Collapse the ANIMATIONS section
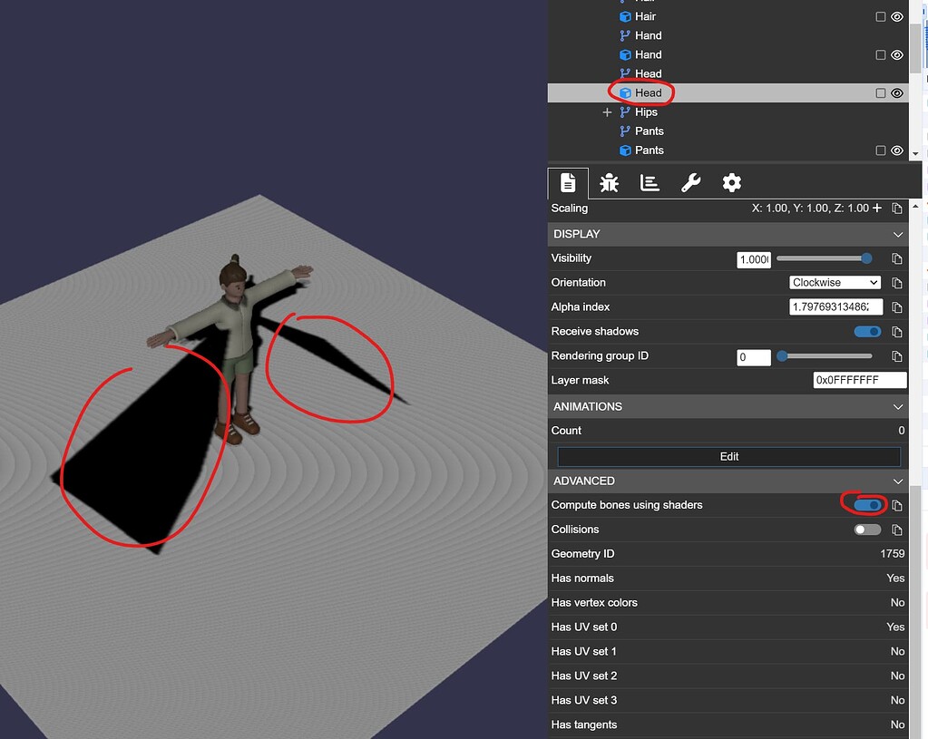The image size is (928, 739). pos(897,406)
